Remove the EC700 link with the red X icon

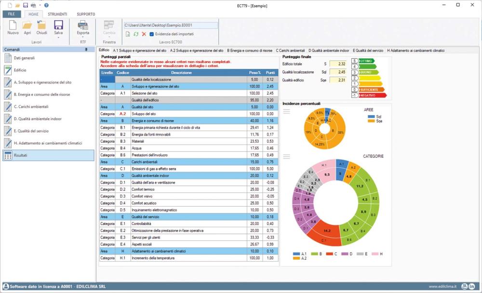144,34
